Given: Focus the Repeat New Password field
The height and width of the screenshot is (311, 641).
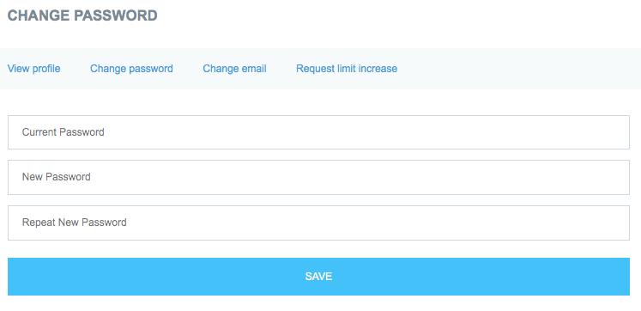Looking at the screenshot, I should pos(318,223).
